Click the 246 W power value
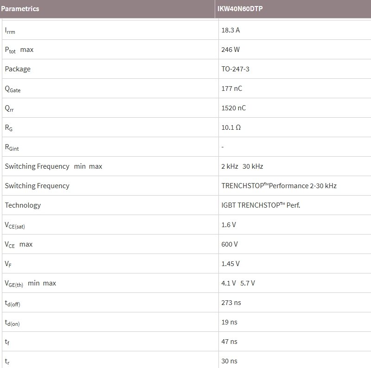 tap(230, 50)
